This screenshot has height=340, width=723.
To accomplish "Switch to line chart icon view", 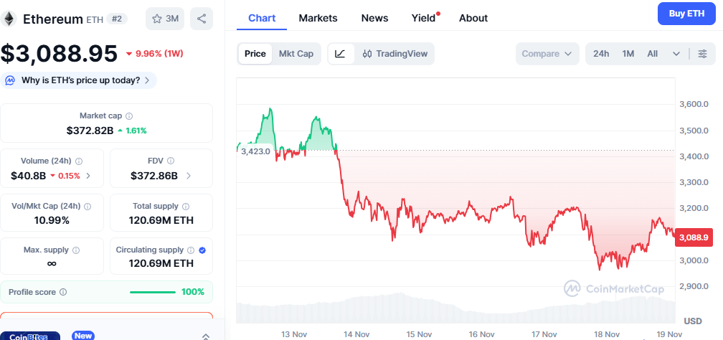I will click(x=341, y=54).
